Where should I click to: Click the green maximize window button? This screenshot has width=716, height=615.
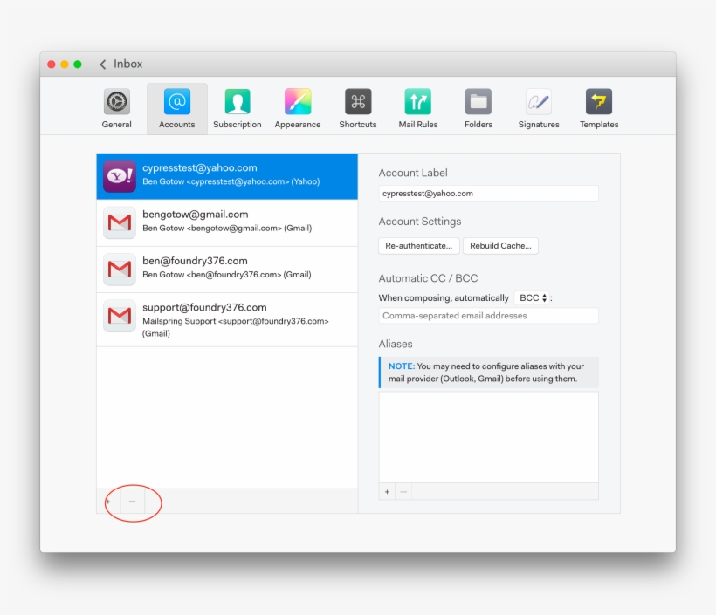(78, 65)
